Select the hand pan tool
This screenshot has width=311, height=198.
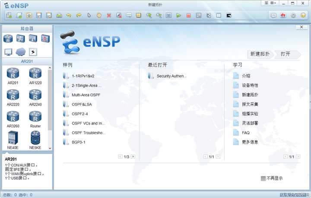click(x=99, y=15)
